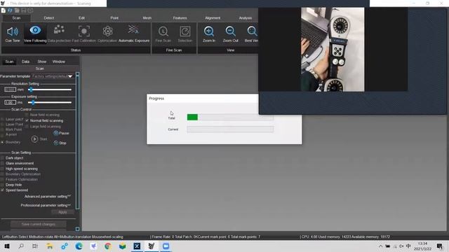The width and height of the screenshot is (449, 252).
Task: Enable Automatic Exposure
Action: (x=133, y=29)
